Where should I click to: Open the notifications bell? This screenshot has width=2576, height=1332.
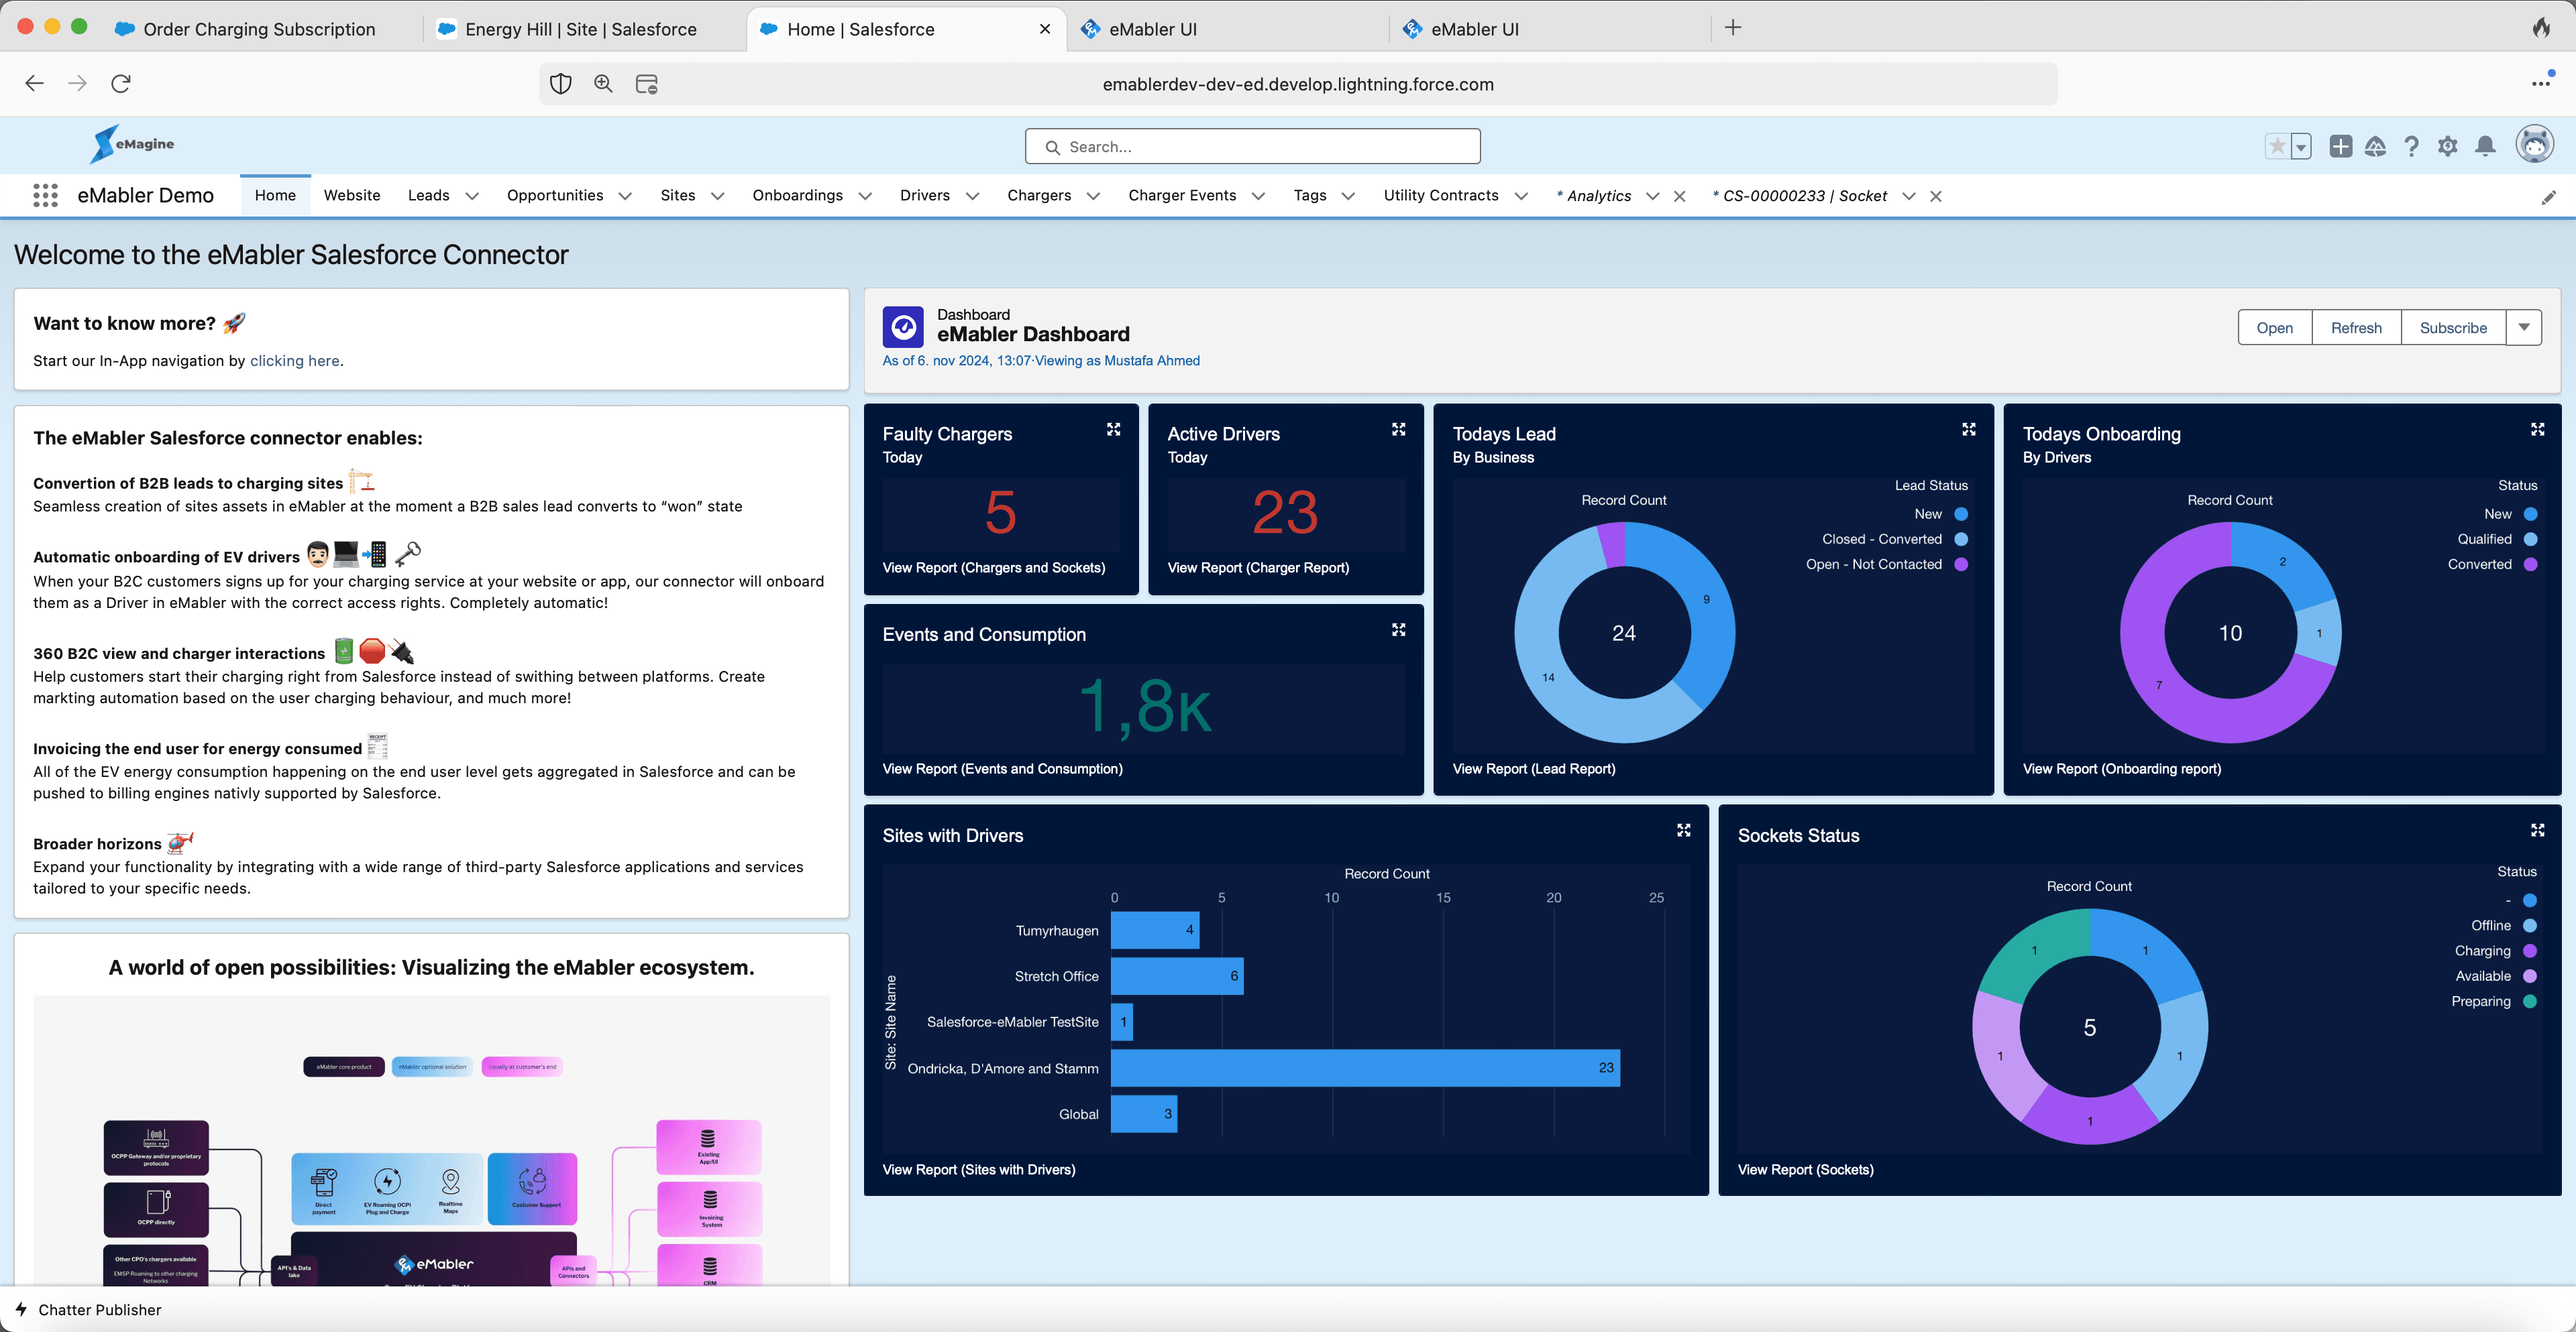click(2485, 147)
